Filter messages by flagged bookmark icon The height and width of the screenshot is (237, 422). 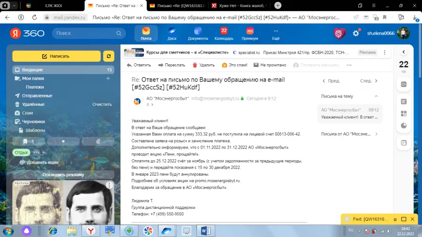[x=29, y=141]
